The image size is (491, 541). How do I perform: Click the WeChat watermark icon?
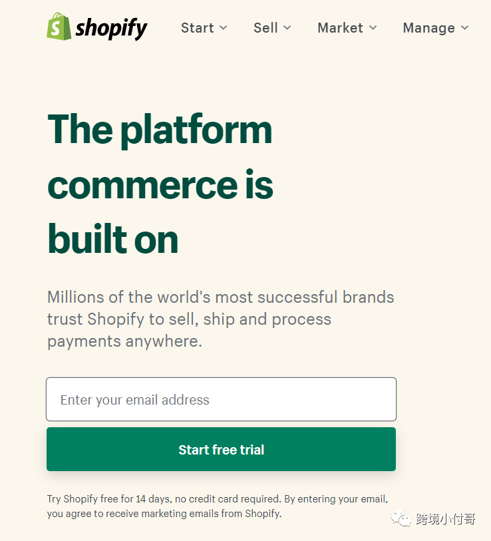(x=402, y=519)
